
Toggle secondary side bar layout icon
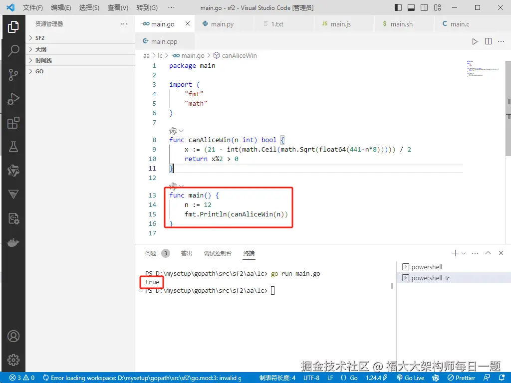click(x=424, y=7)
